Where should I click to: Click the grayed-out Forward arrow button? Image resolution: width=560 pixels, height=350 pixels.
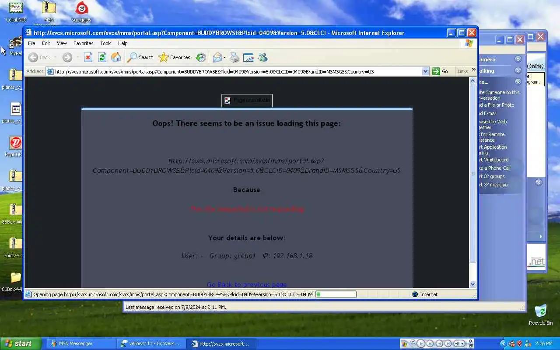click(67, 57)
